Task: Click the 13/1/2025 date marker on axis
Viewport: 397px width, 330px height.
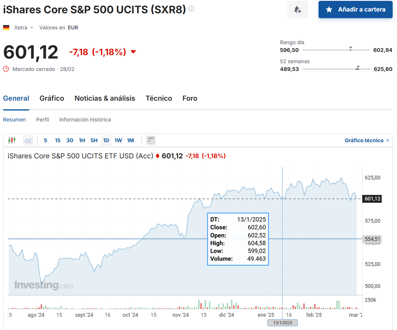Action: coord(283,323)
